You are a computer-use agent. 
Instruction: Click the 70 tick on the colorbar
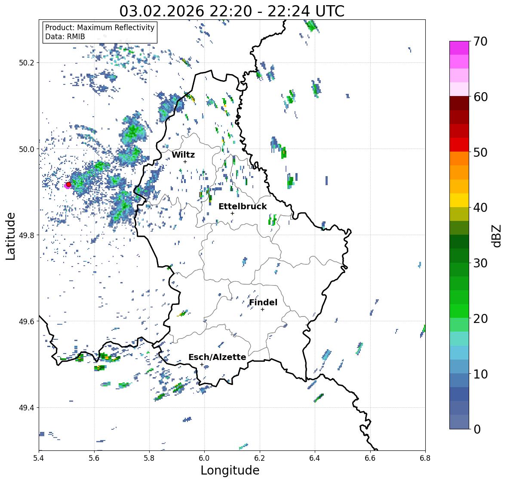click(x=480, y=41)
